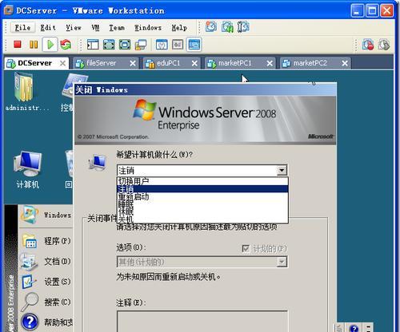Click inside the 注释(E) comment text box
This screenshot has width=400, height=332.
pyautogui.click(x=202, y=321)
